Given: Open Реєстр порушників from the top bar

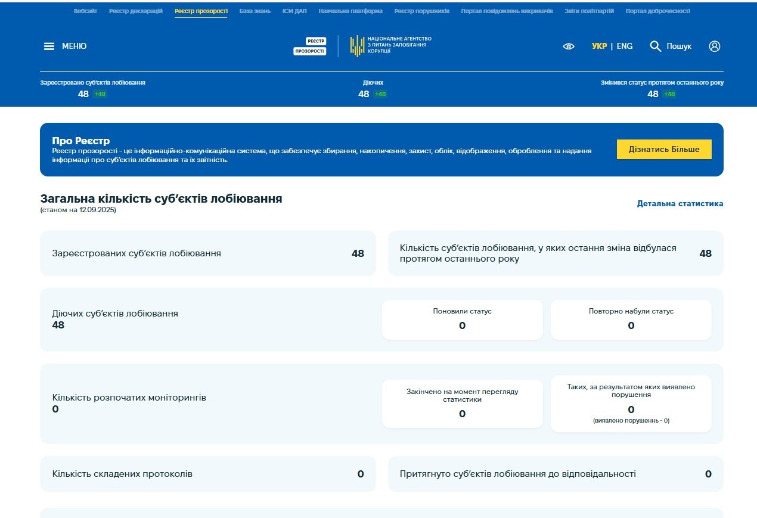Looking at the screenshot, I should 421,10.
